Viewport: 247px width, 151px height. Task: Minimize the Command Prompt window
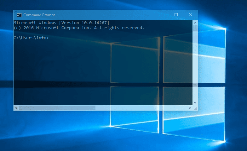[162, 15]
